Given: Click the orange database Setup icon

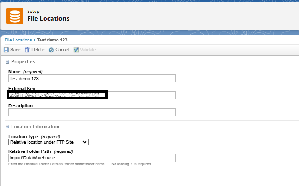Looking at the screenshot, I should click(x=15, y=15).
